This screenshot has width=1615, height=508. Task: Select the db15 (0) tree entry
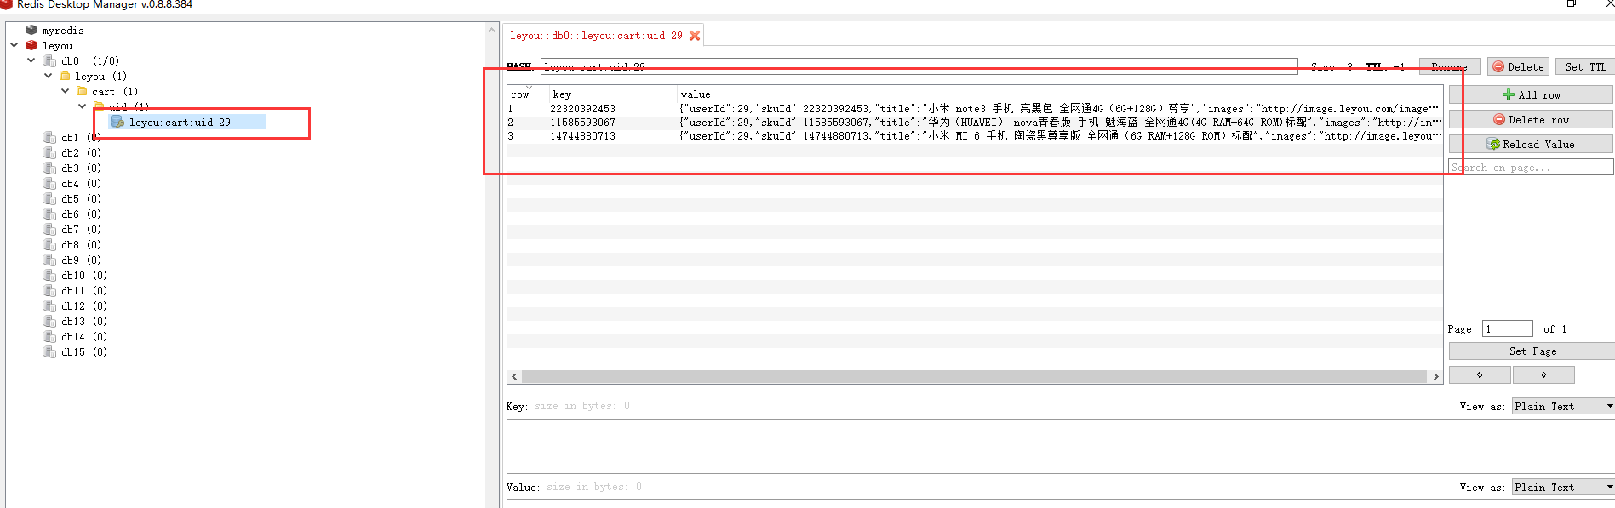coord(84,351)
